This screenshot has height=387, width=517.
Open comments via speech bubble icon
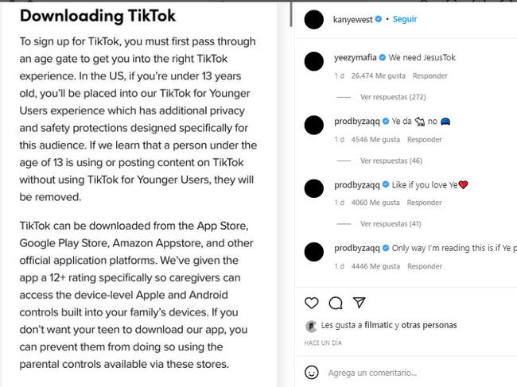pyautogui.click(x=336, y=303)
